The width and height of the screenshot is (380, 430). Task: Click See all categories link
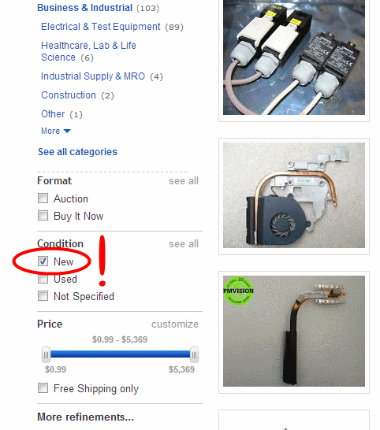77,152
